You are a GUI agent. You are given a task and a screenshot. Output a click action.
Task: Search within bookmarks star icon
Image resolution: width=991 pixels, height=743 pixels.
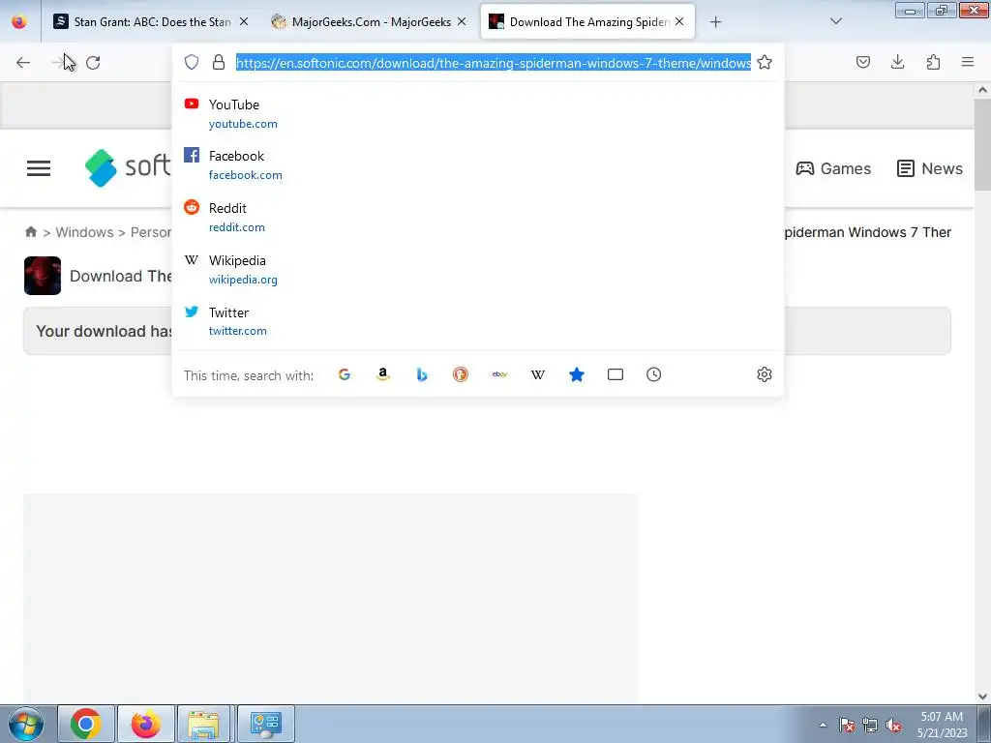(577, 374)
